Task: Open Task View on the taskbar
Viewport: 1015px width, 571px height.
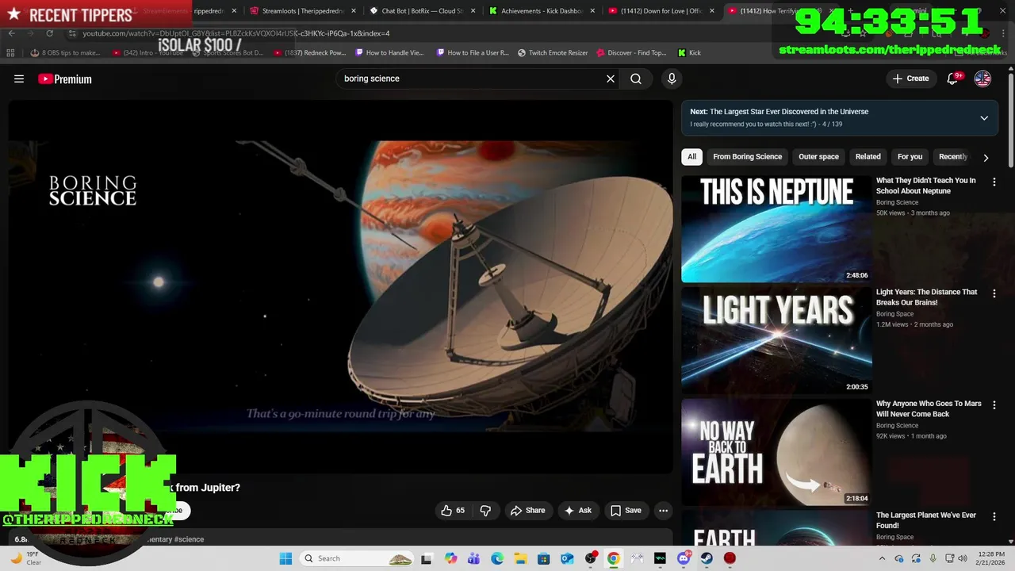Action: point(427,558)
